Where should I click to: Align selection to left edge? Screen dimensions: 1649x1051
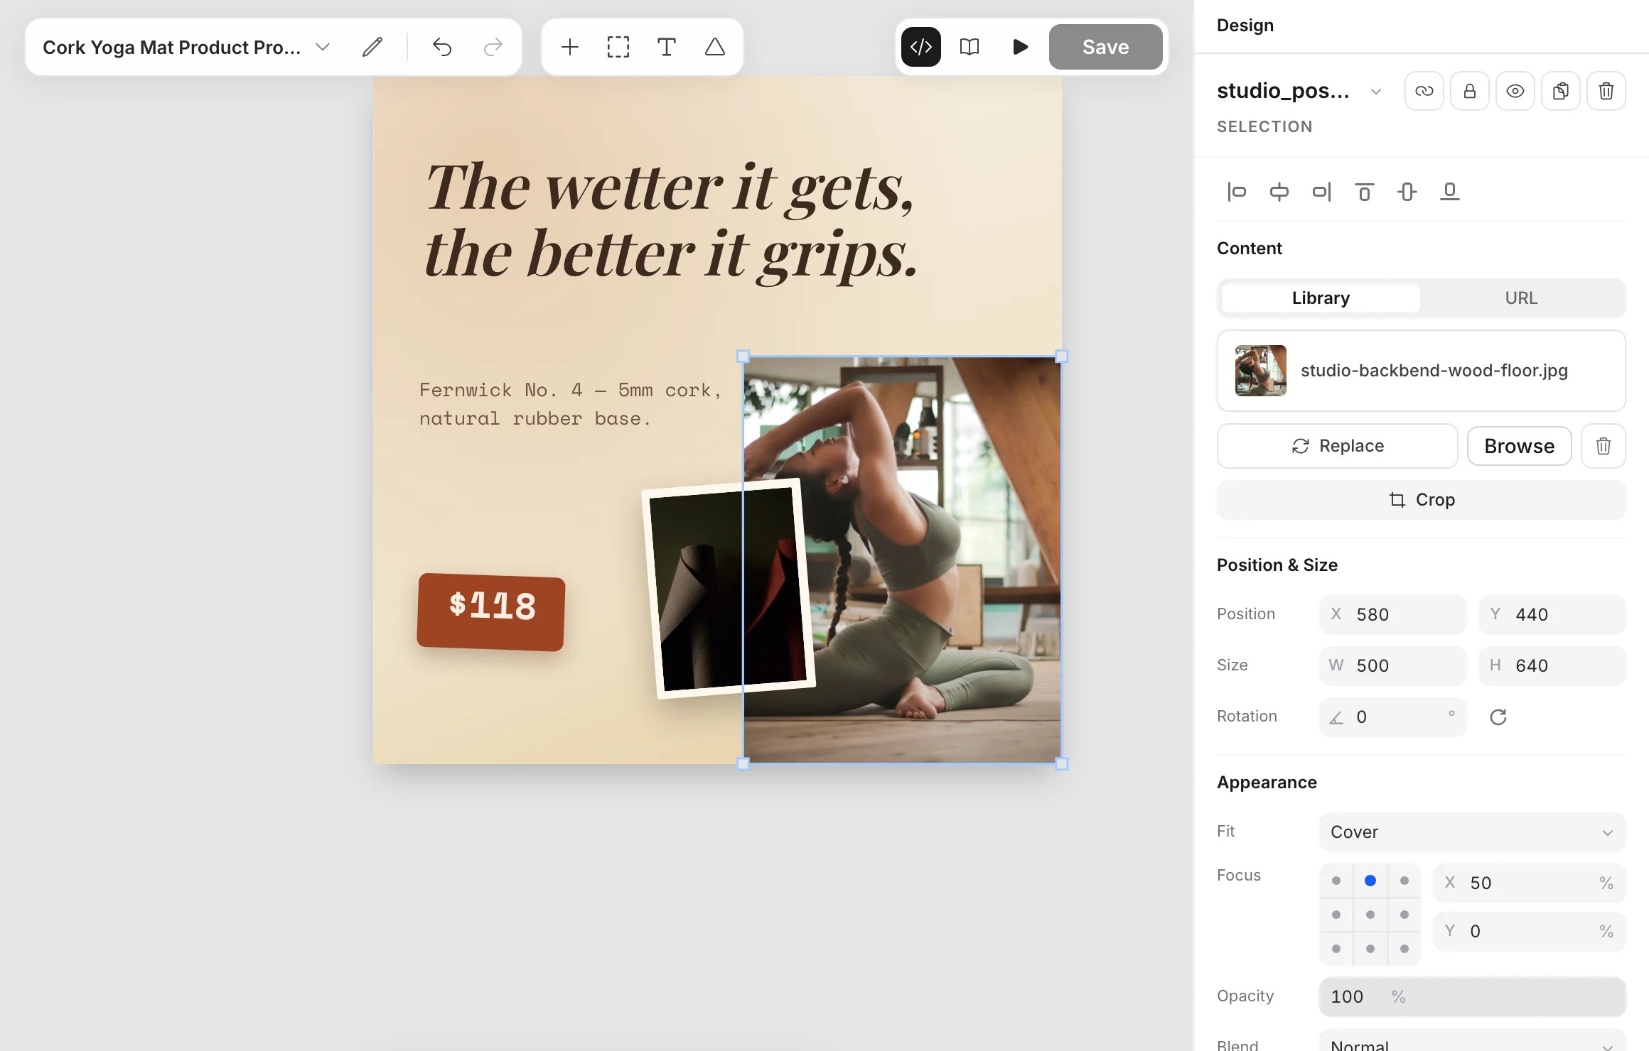pyautogui.click(x=1237, y=192)
